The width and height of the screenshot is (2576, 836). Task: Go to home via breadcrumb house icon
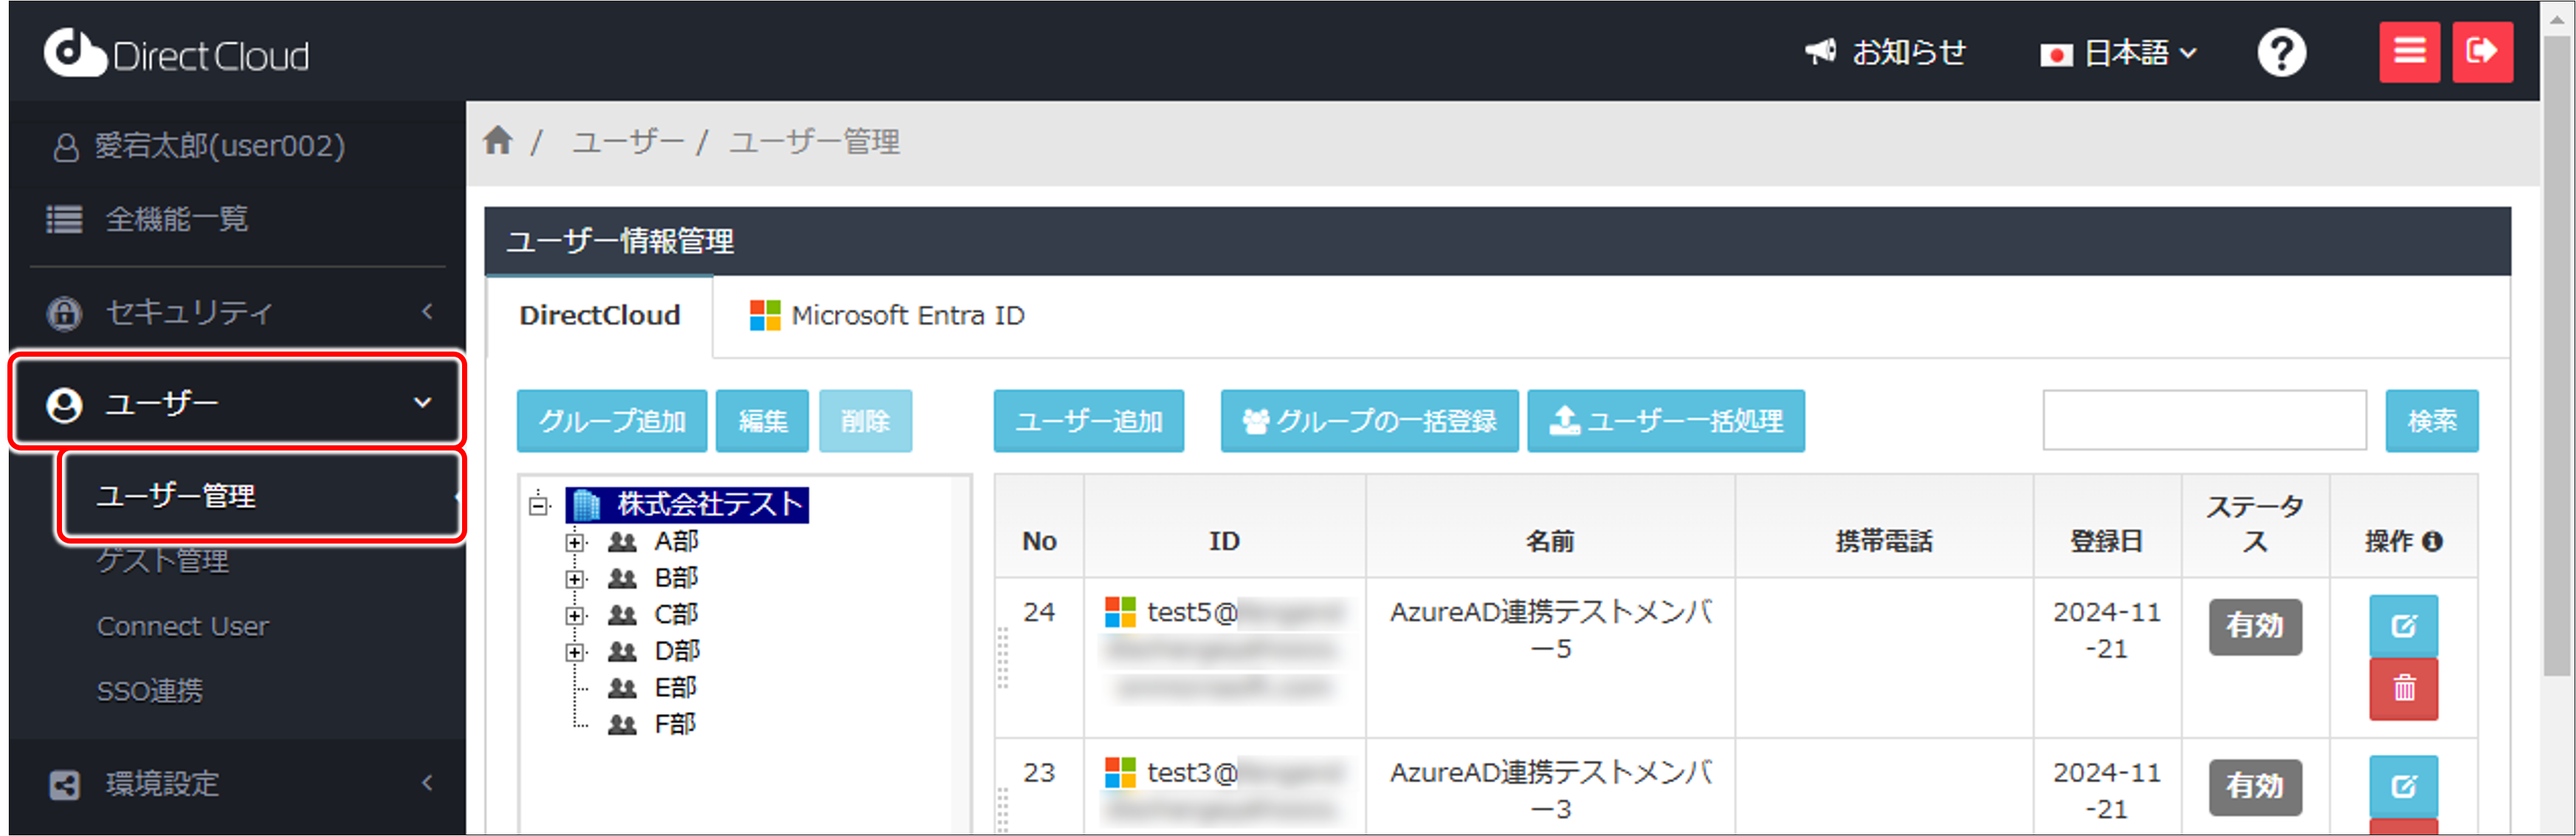(499, 141)
